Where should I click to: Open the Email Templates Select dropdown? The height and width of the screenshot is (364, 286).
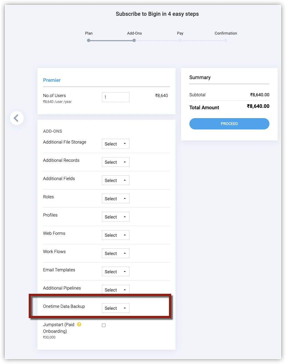115,272
